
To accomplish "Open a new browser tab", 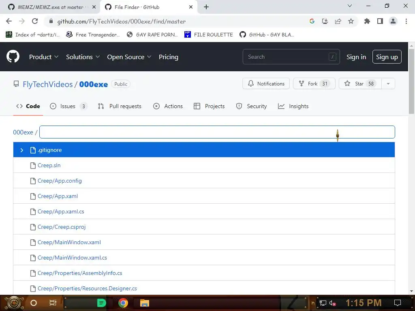I will 206,7.
